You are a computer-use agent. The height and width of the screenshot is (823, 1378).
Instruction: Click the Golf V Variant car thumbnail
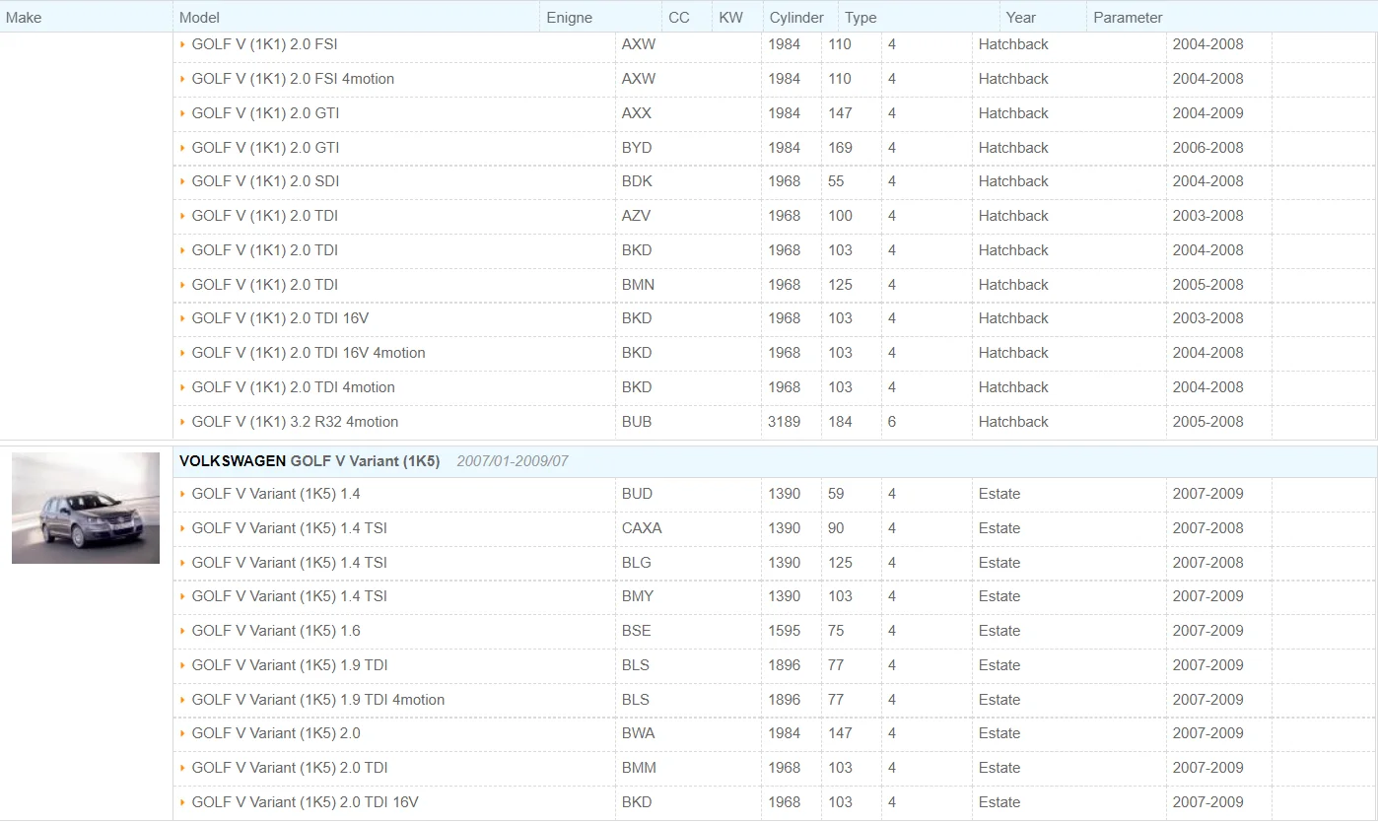coord(86,509)
